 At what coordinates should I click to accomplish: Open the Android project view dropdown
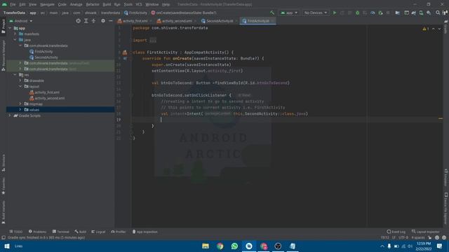tap(21, 21)
